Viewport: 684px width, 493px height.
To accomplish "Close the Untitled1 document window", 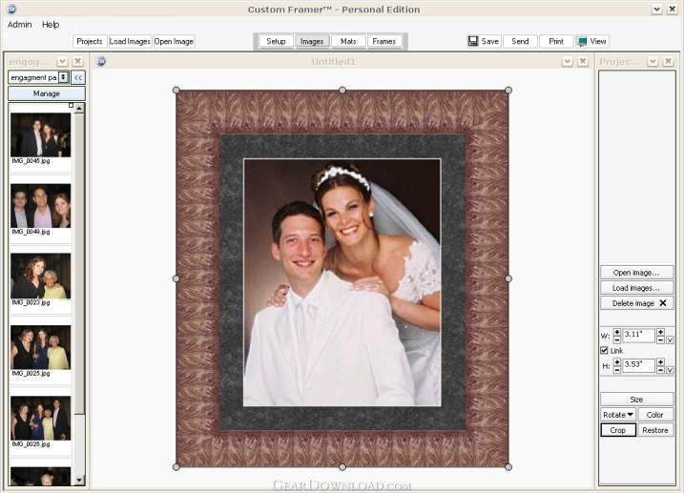I will coord(582,61).
